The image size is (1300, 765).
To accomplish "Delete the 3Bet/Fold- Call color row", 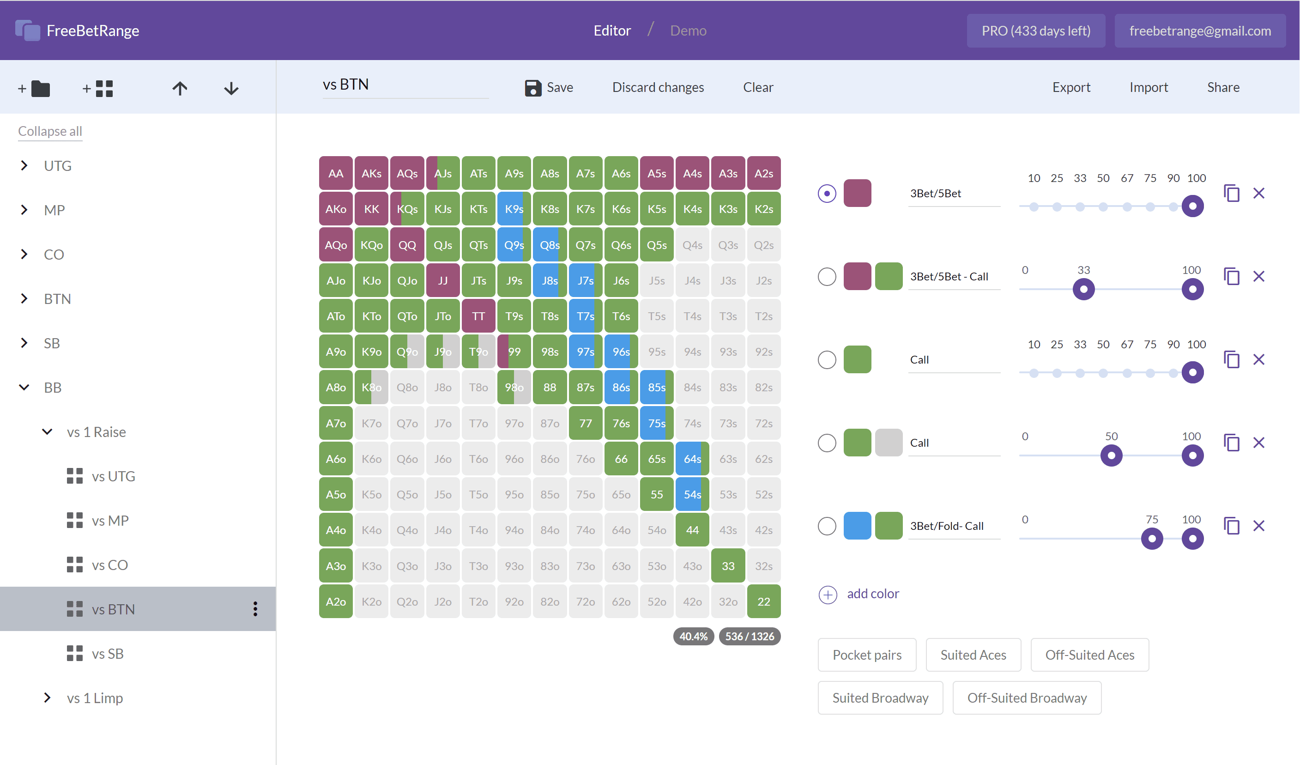I will click(x=1259, y=526).
